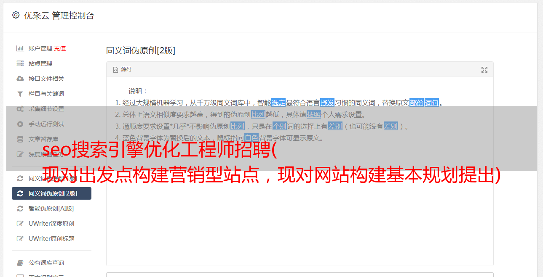
Task: Click the filter funnel icon for 栏目与关键词
Action: 20,94
